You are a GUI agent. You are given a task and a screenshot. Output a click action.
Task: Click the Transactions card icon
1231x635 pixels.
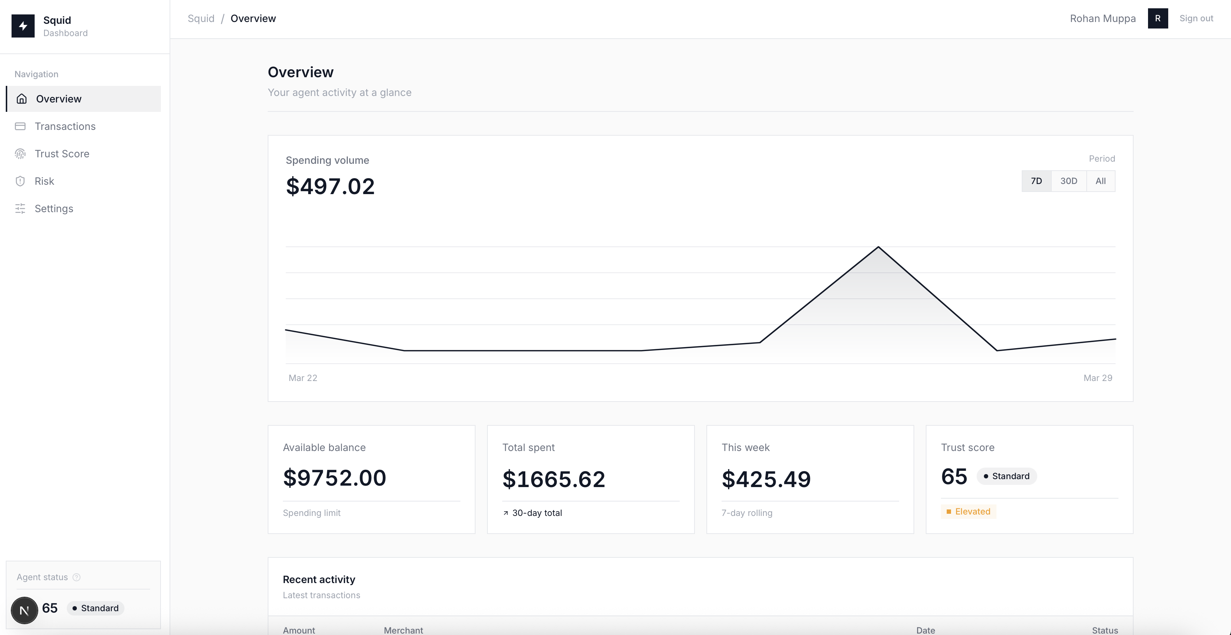pyautogui.click(x=20, y=126)
